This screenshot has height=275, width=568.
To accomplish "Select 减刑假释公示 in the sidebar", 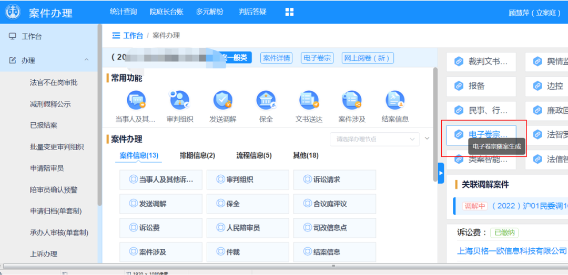I will pos(50,104).
